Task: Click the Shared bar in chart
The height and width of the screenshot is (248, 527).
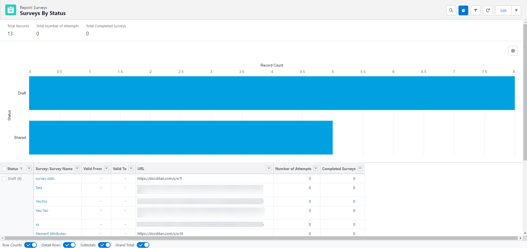Action: [x=180, y=137]
